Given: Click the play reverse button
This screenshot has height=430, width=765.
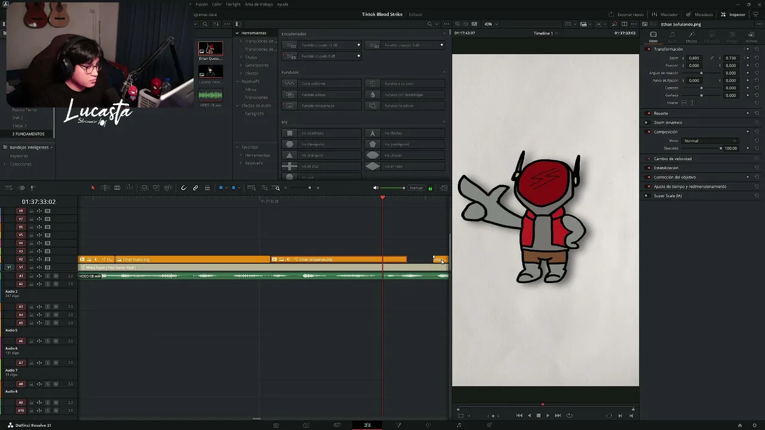Looking at the screenshot, I should pos(529,416).
